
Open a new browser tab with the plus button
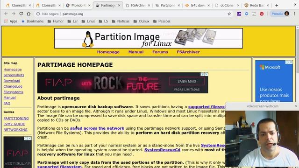pyautogui.click(x=277, y=5)
